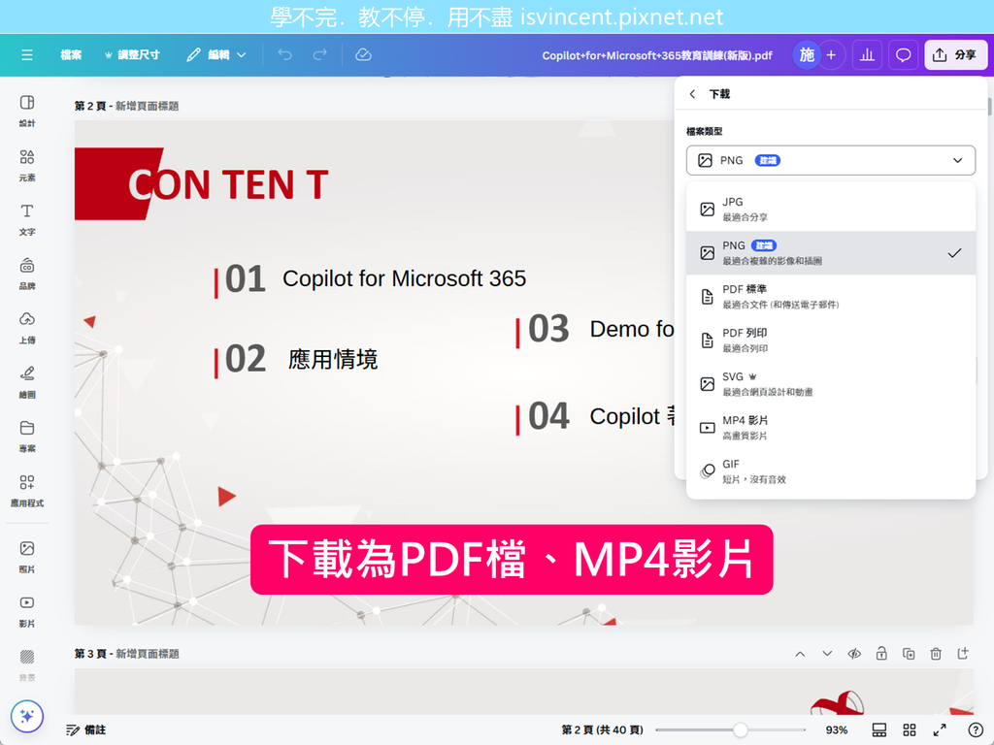The image size is (994, 745).
Task: Choose MP4 影片 file type
Action: tap(831, 428)
